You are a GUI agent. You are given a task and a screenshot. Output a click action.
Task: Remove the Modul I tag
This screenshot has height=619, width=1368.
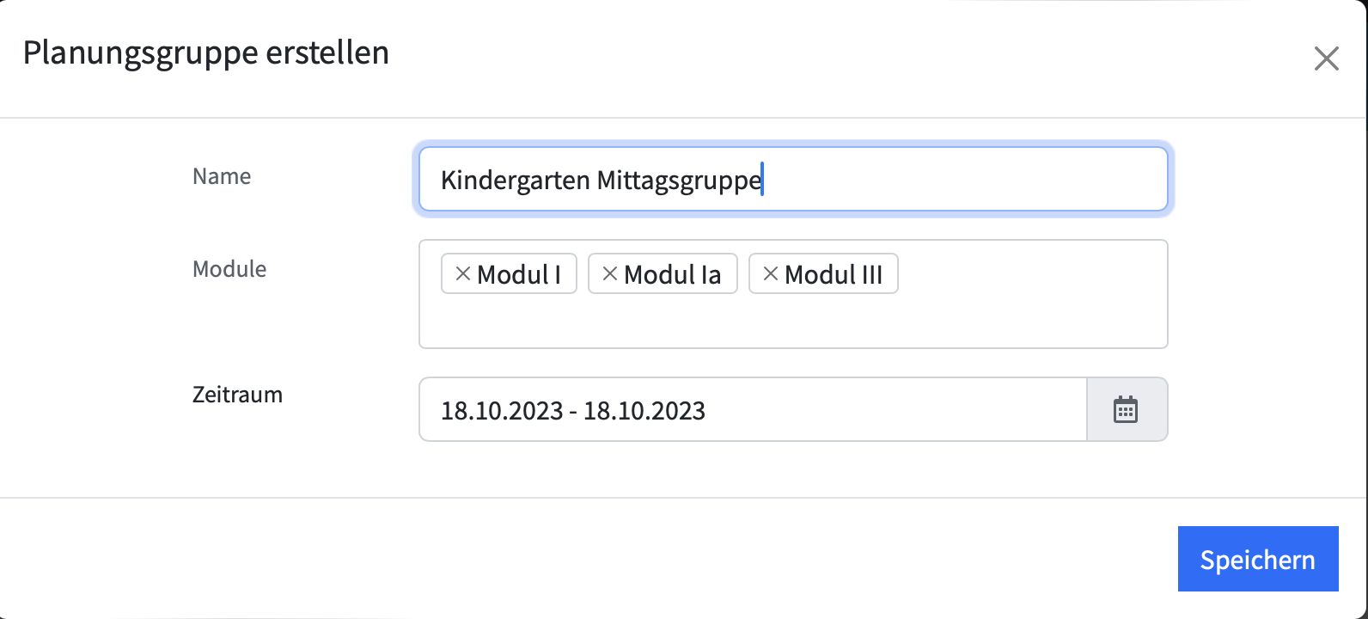coord(462,274)
